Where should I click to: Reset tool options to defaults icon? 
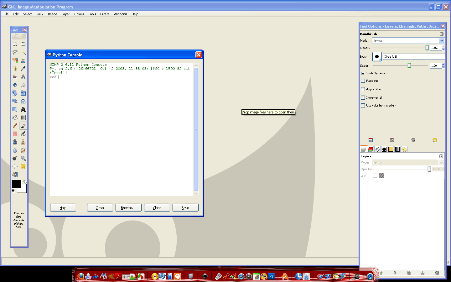(x=434, y=140)
